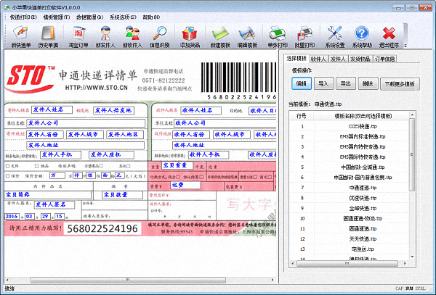Click the 下载更多模板 button
Image resolution: width=436 pixels, height=295 pixels.
(400, 84)
